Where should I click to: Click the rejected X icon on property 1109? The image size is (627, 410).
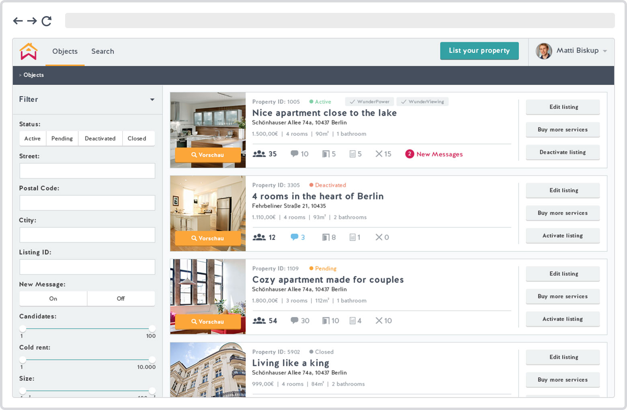(379, 320)
